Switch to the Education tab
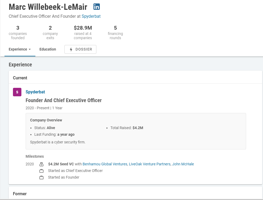 coord(48,49)
